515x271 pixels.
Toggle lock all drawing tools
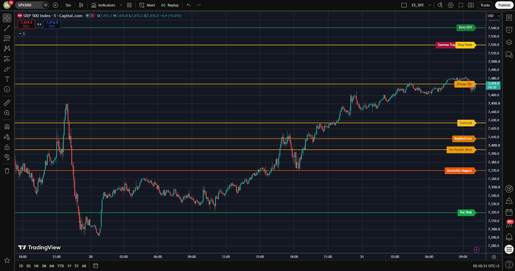(x=7, y=147)
